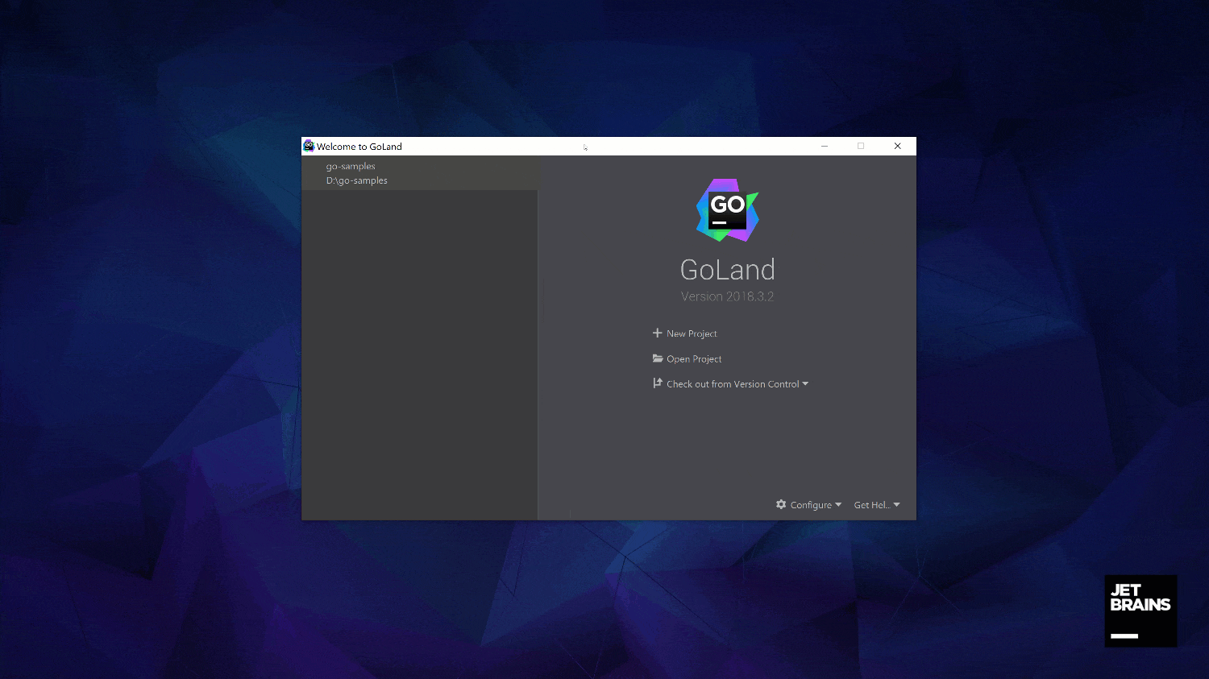Image resolution: width=1209 pixels, height=679 pixels.
Task: Close the Welcome to GoLand window
Action: click(x=897, y=146)
